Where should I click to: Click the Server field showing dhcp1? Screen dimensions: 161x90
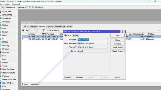coord(92,51)
